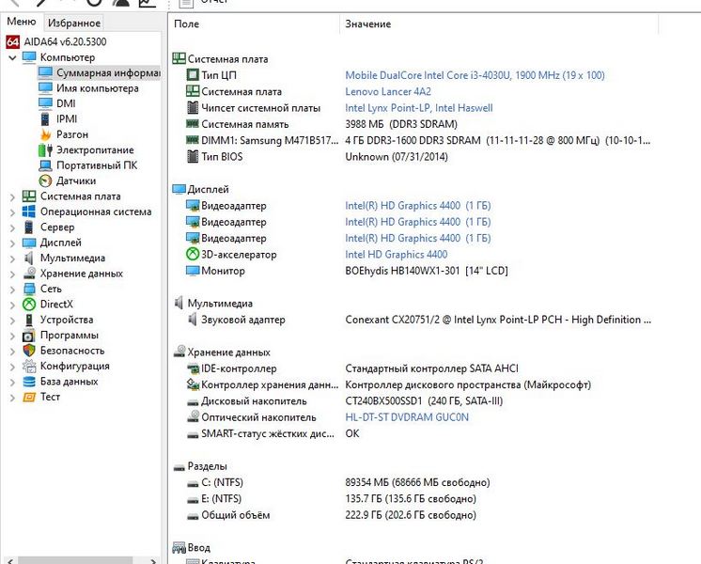Expand the Хранение данных tree node

click(12, 274)
